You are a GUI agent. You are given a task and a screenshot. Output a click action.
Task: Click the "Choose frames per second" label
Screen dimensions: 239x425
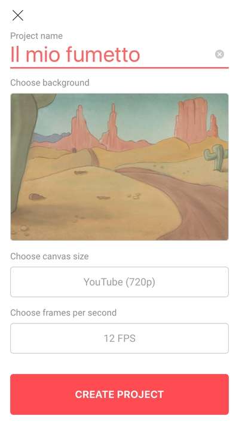(63, 313)
